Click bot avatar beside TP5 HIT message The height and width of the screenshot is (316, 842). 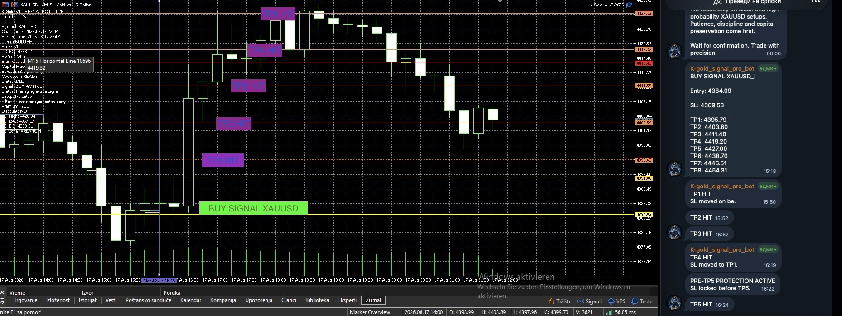click(675, 302)
